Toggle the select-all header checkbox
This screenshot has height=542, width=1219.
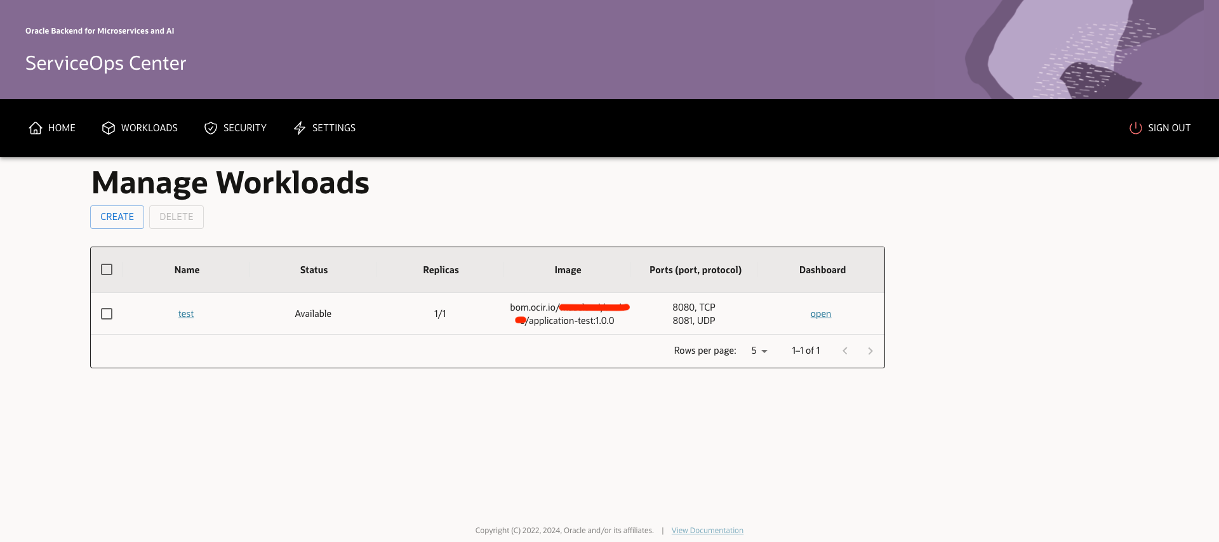click(107, 269)
